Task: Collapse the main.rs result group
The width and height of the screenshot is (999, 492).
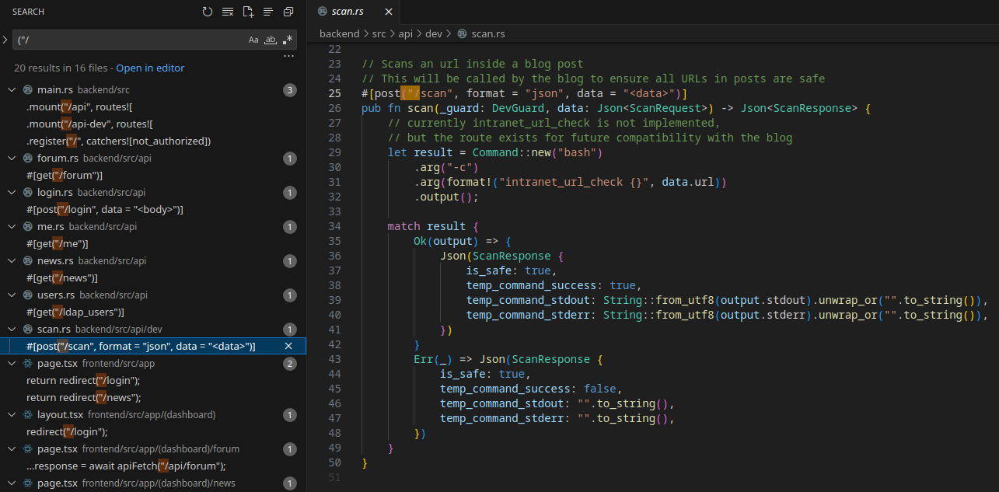Action: (12, 90)
